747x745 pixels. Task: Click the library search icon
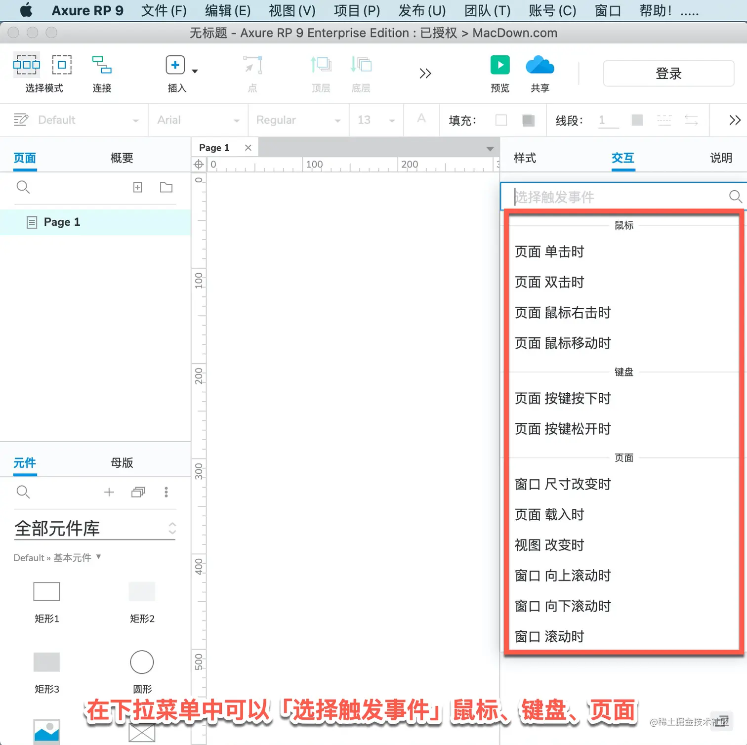(23, 492)
